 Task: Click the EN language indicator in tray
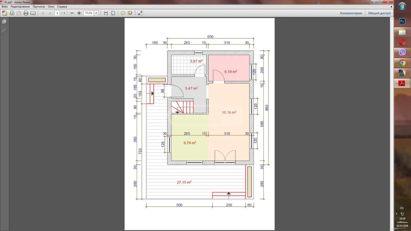coord(402,208)
